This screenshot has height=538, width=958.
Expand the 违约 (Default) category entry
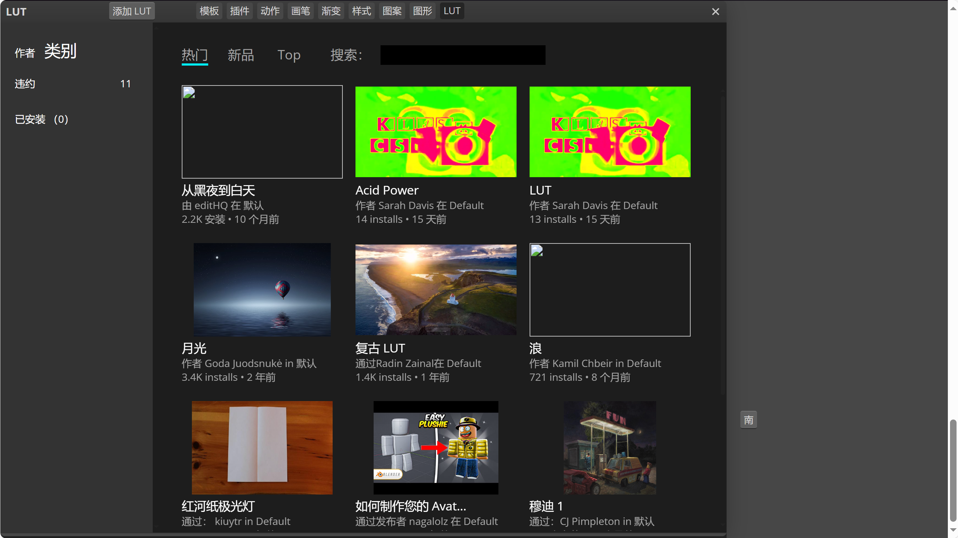point(25,84)
